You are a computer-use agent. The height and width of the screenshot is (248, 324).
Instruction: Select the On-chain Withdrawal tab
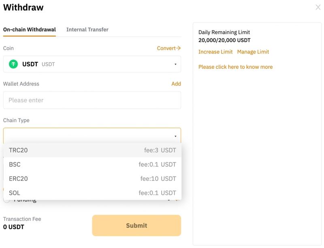coord(29,30)
